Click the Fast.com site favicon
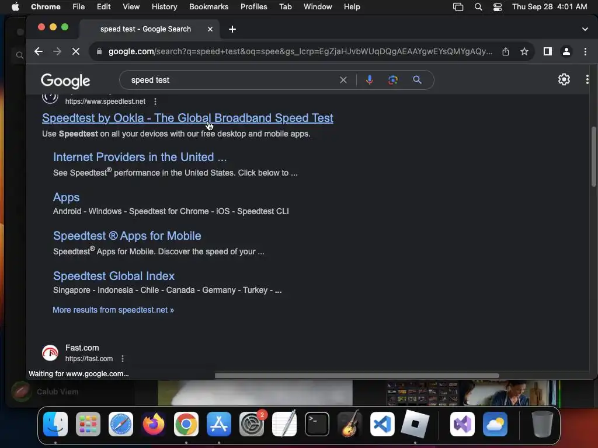Viewport: 598px width, 448px height. (50, 353)
